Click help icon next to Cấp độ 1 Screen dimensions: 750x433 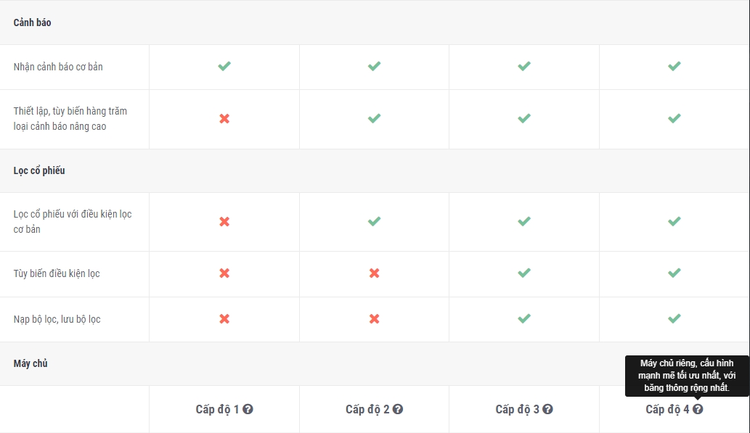point(248,409)
